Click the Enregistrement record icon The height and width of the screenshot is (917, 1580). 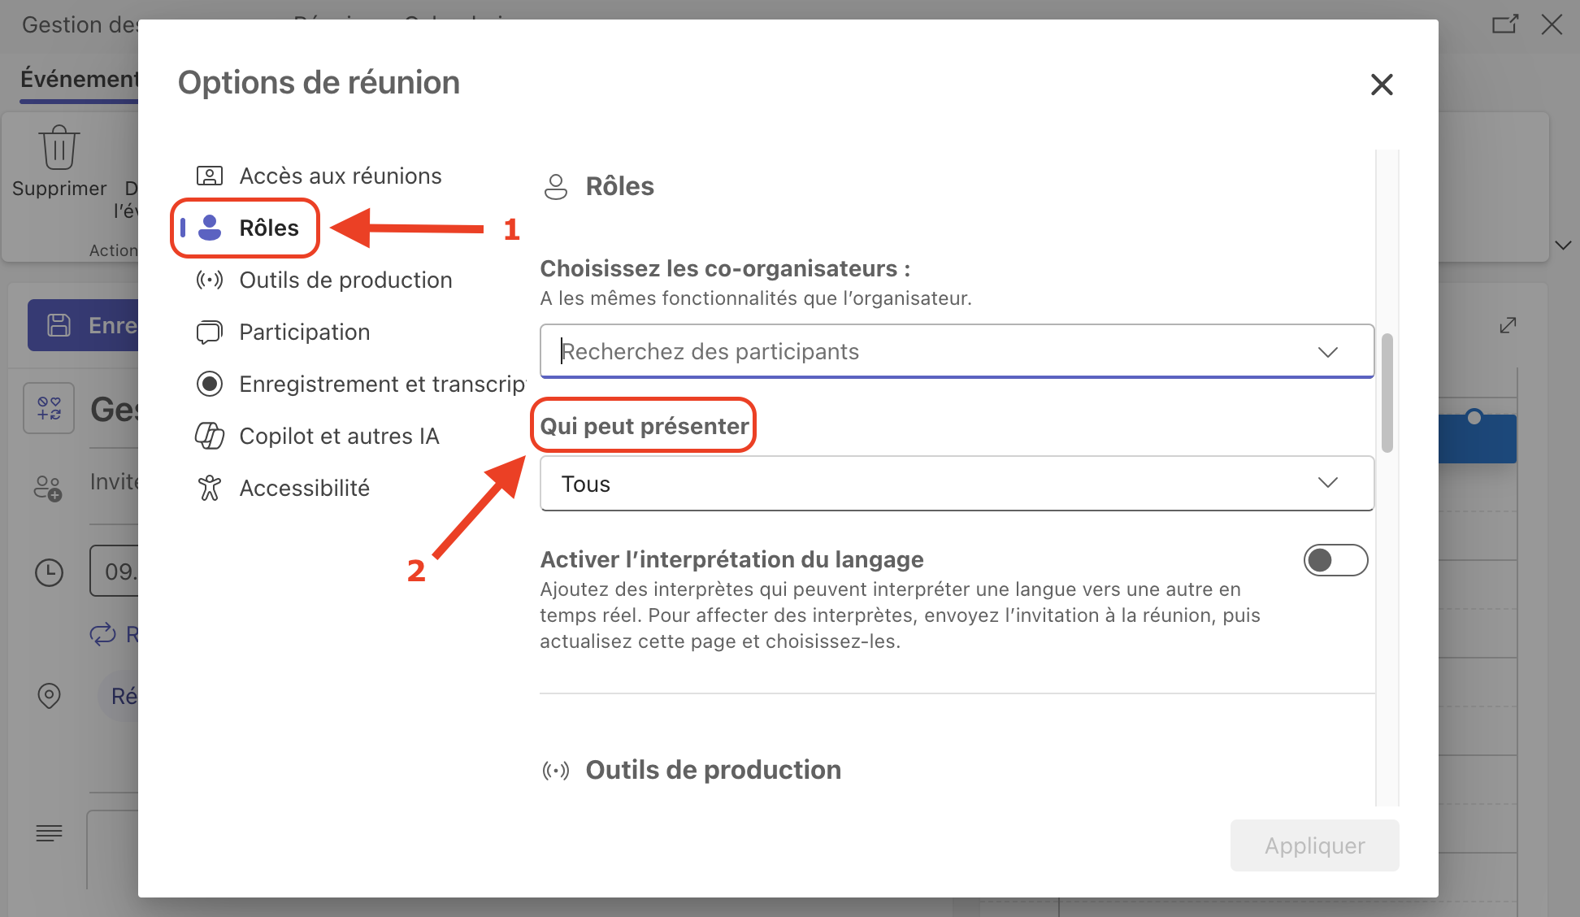(x=210, y=384)
